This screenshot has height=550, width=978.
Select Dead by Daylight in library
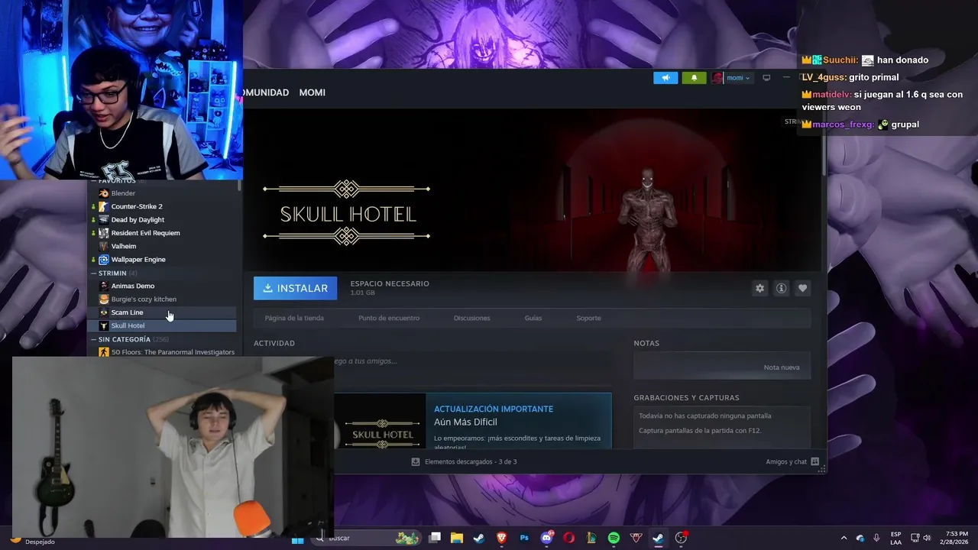(164, 220)
